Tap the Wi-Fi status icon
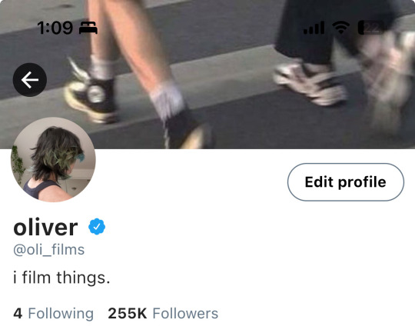This screenshot has height=333, width=415. click(x=341, y=28)
